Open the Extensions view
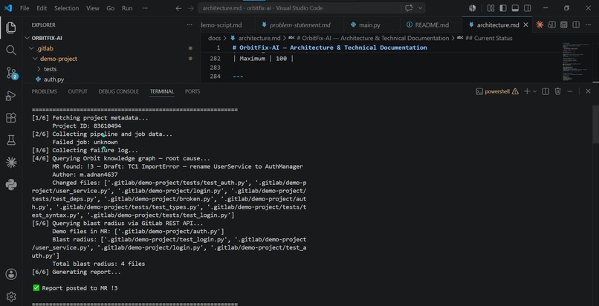Screen dimensions: 599x306 pos(10,118)
